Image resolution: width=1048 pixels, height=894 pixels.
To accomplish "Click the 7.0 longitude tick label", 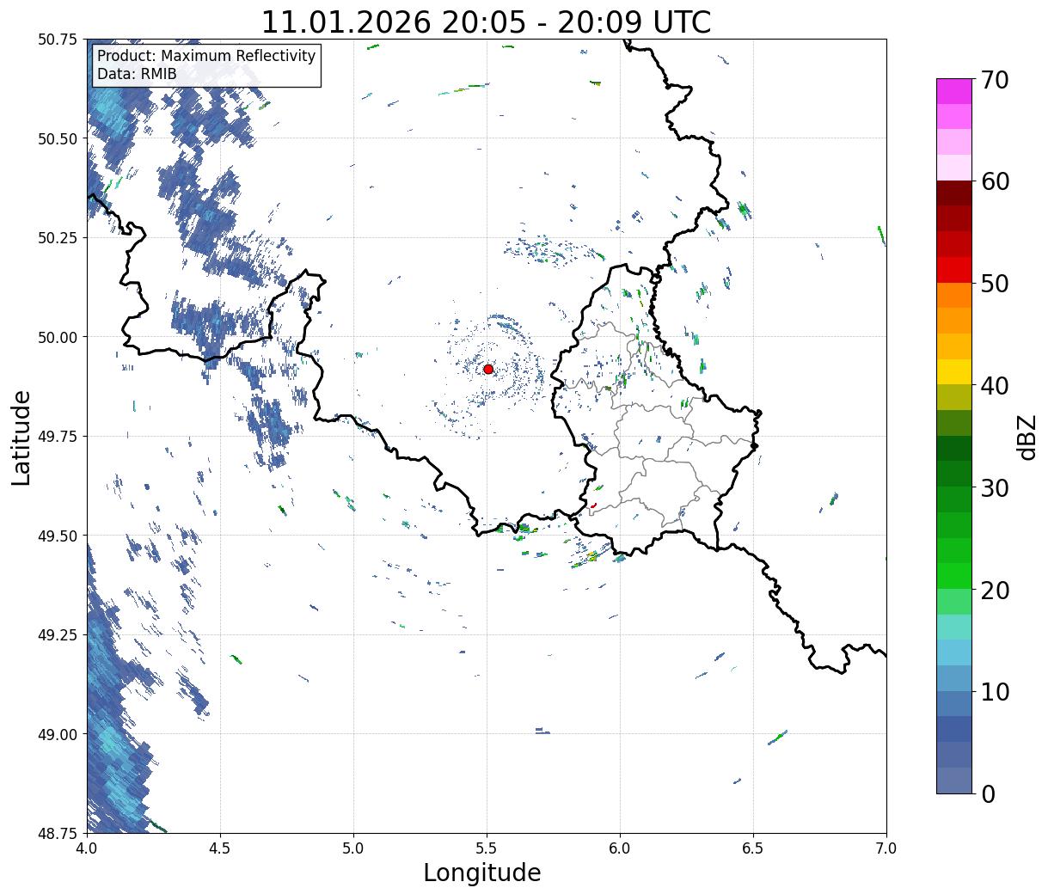I will pos(886,848).
